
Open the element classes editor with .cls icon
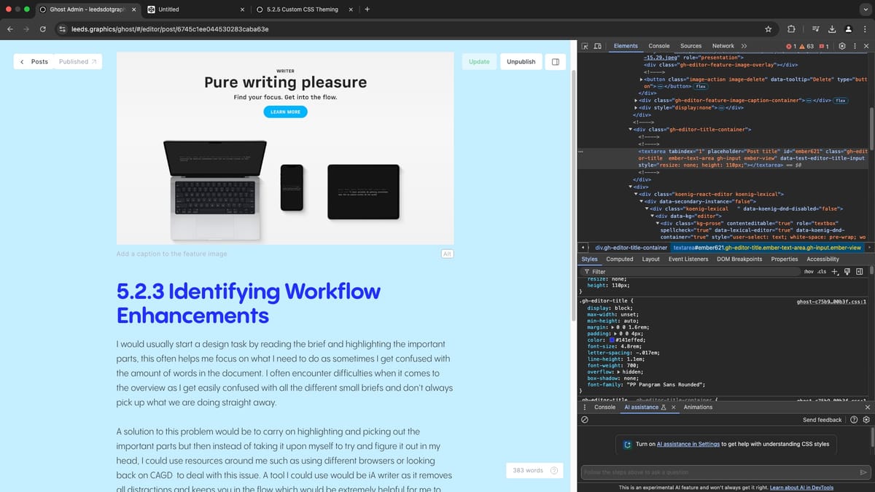(x=822, y=270)
